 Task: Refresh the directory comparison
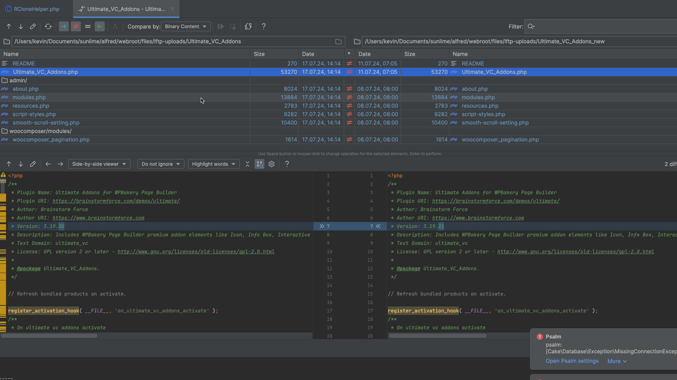tap(48, 26)
